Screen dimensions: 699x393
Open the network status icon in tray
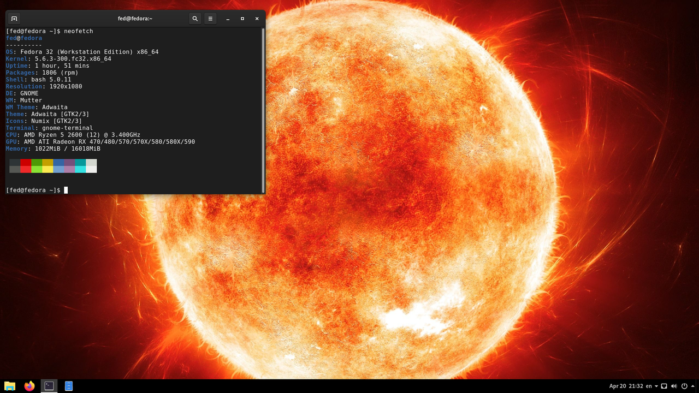(664, 386)
